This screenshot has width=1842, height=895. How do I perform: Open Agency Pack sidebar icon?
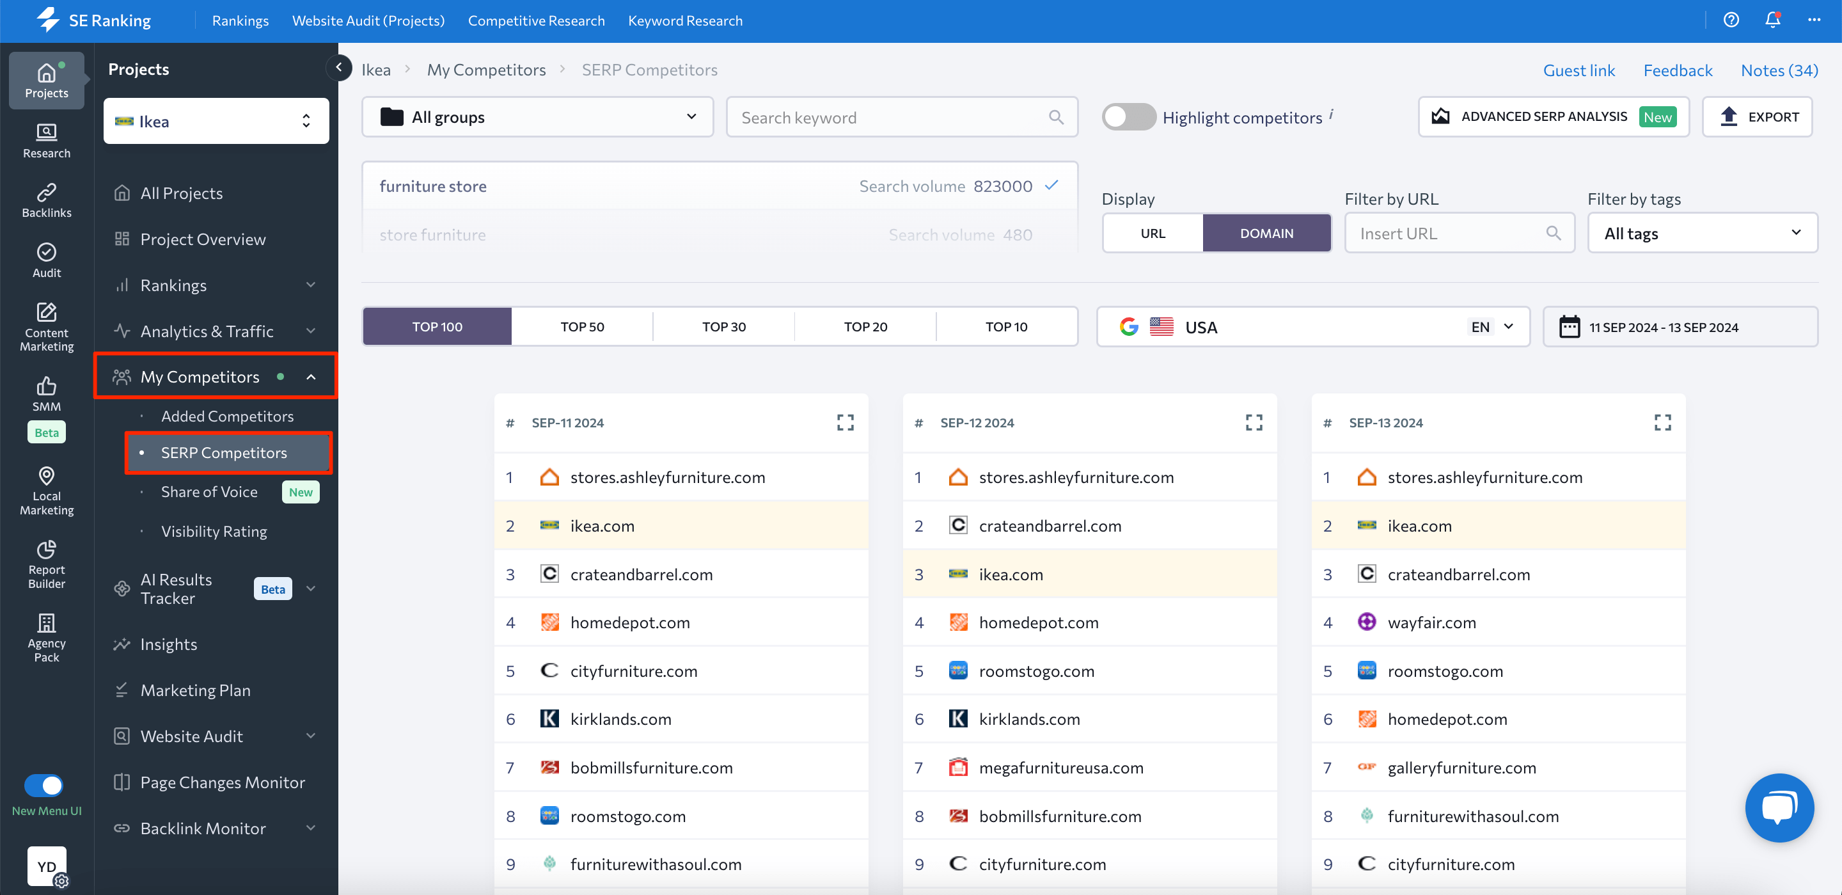click(47, 638)
